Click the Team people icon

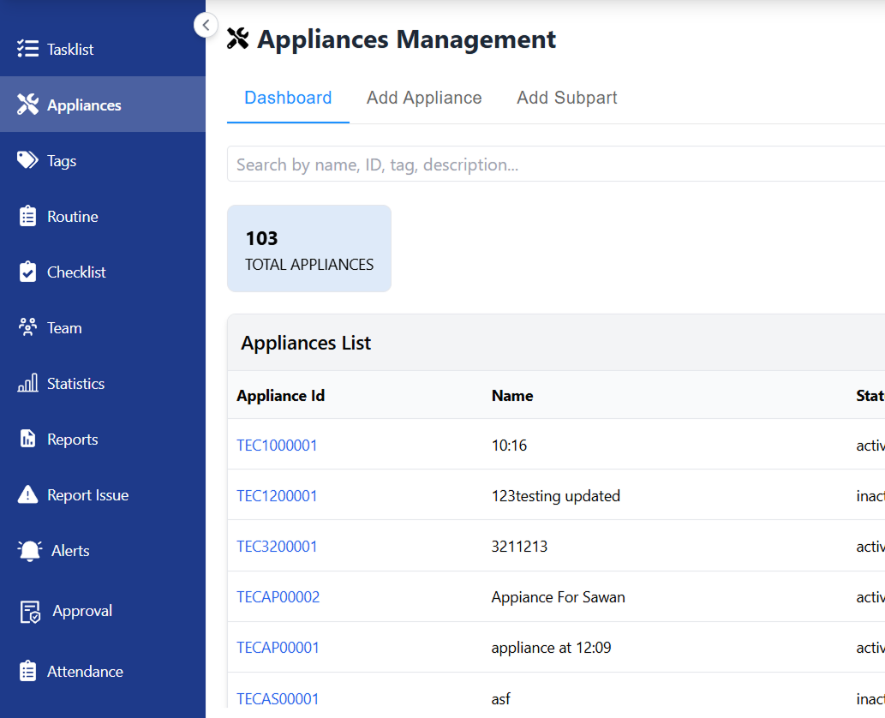coord(27,327)
